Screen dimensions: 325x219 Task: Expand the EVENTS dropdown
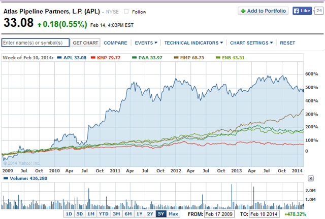[x=146, y=43]
